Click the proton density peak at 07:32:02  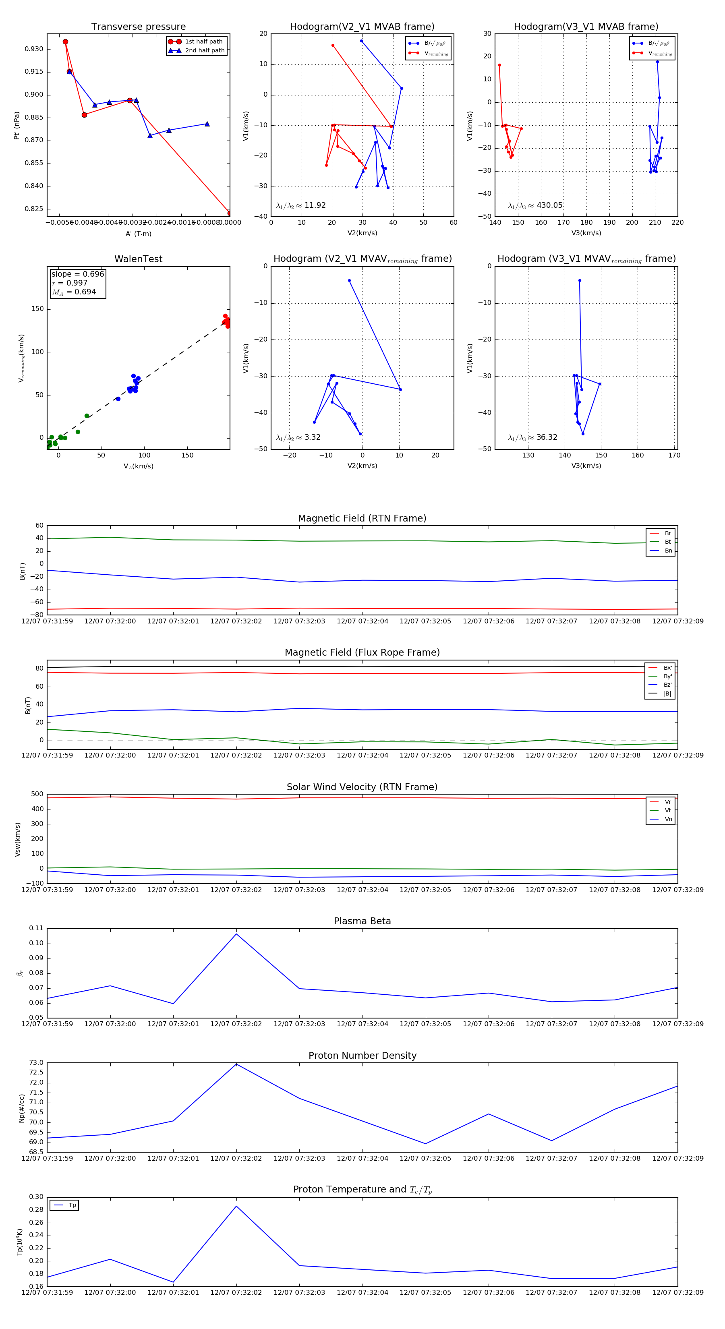pyautogui.click(x=236, y=1064)
